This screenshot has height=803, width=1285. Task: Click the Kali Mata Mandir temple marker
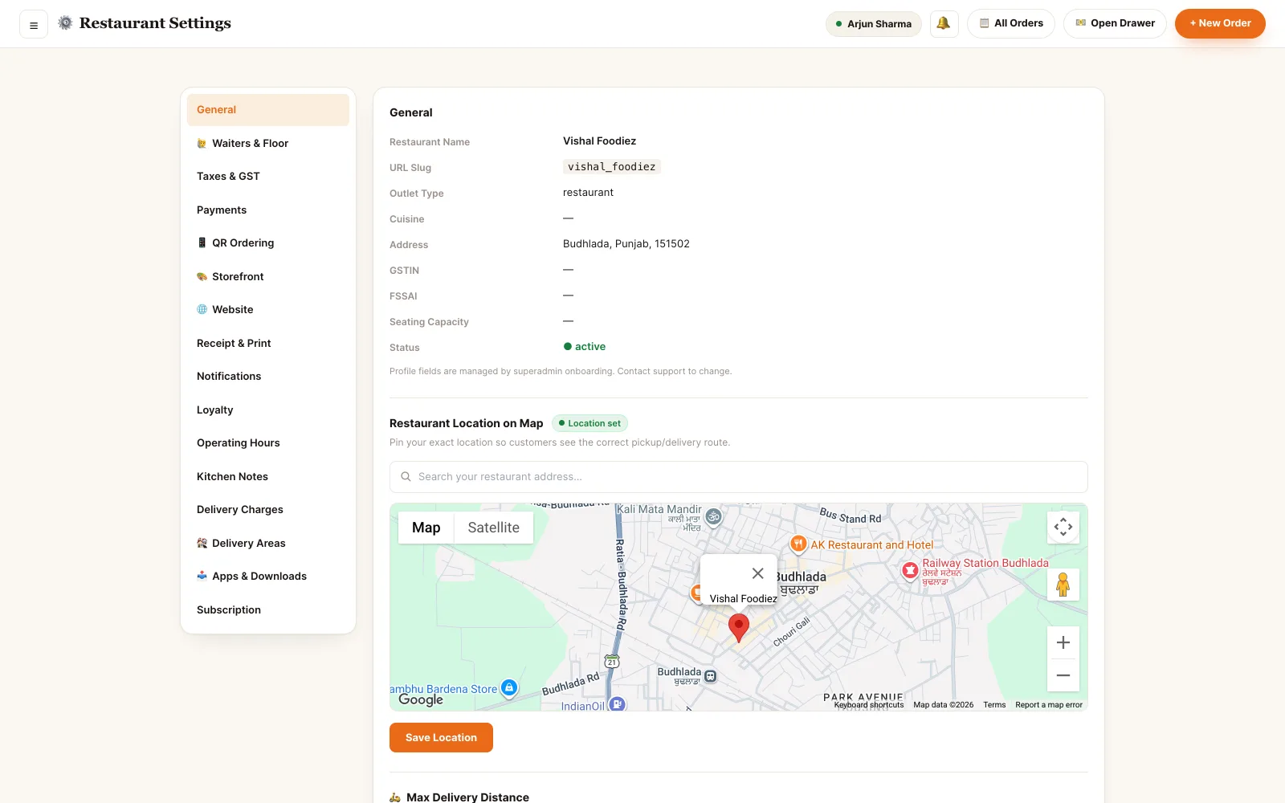713,516
